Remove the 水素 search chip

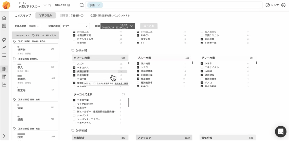coord(99,5)
